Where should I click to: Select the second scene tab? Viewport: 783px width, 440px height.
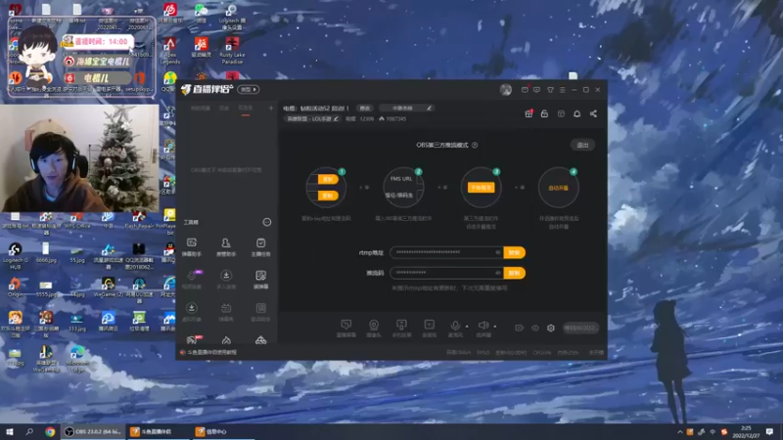pos(224,108)
